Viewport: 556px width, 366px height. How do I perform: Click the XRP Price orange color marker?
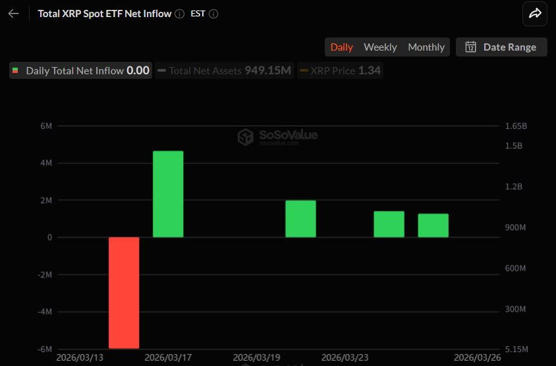[x=304, y=71]
